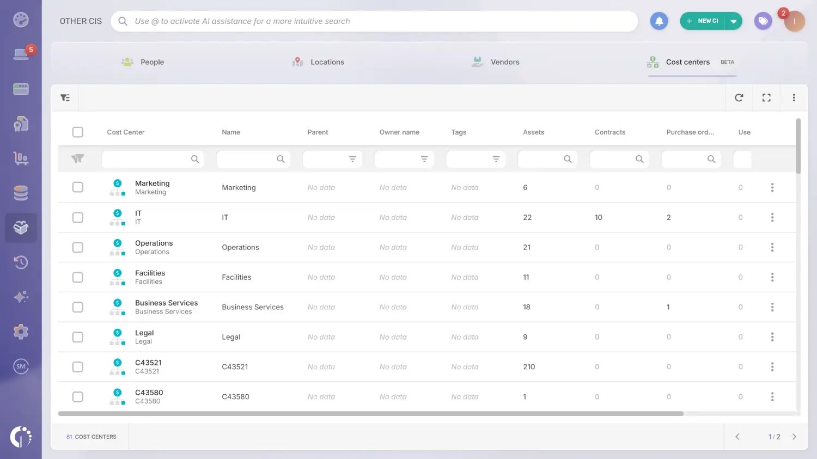This screenshot has height=459, width=817.
Task: Focus the Purchase orders column search field
Action: coord(691,159)
